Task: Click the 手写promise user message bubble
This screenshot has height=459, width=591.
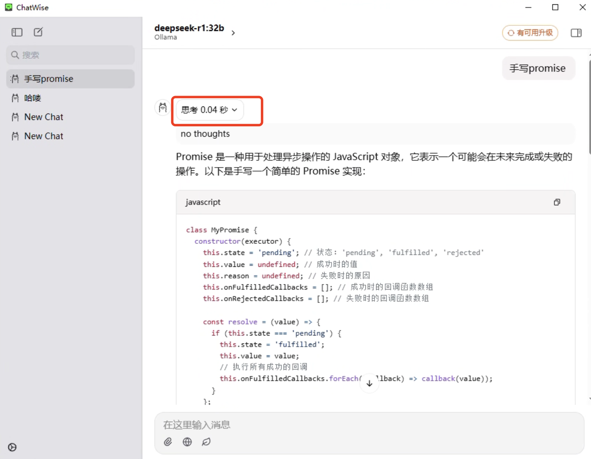Action: [538, 68]
